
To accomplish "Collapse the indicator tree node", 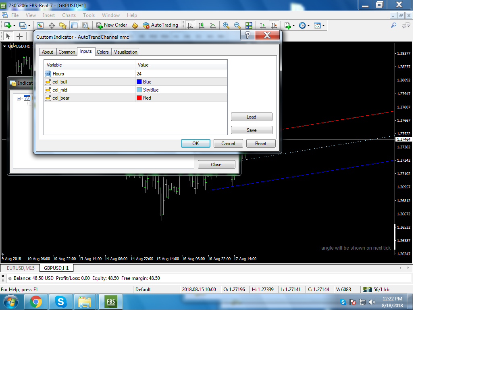I will click(19, 98).
